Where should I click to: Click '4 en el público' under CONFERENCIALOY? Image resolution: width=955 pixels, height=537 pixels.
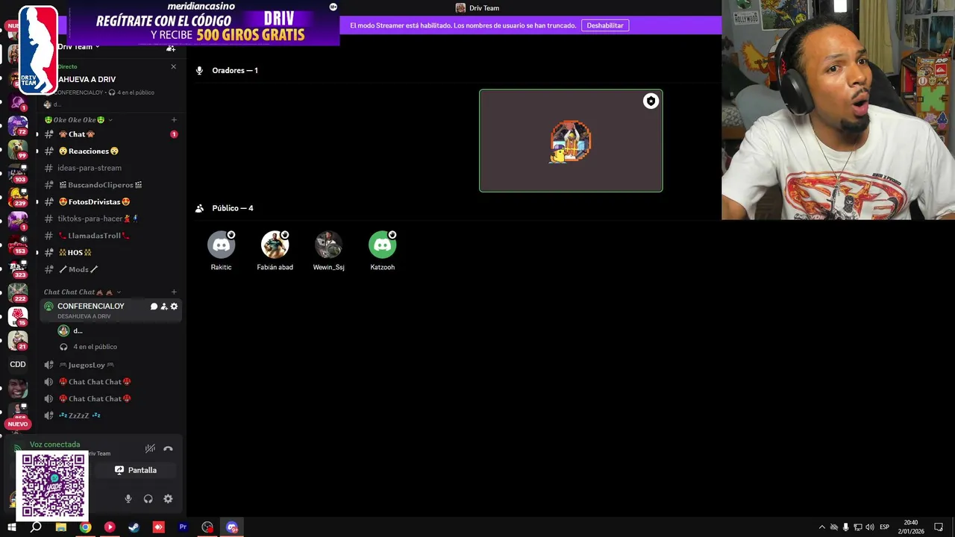point(95,347)
